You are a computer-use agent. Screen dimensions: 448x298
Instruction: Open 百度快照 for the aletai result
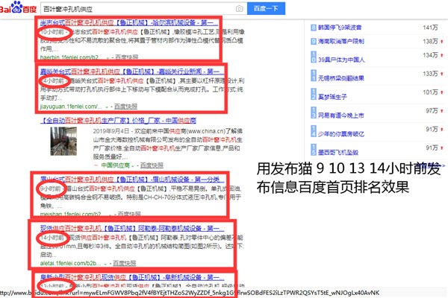click(x=125, y=263)
